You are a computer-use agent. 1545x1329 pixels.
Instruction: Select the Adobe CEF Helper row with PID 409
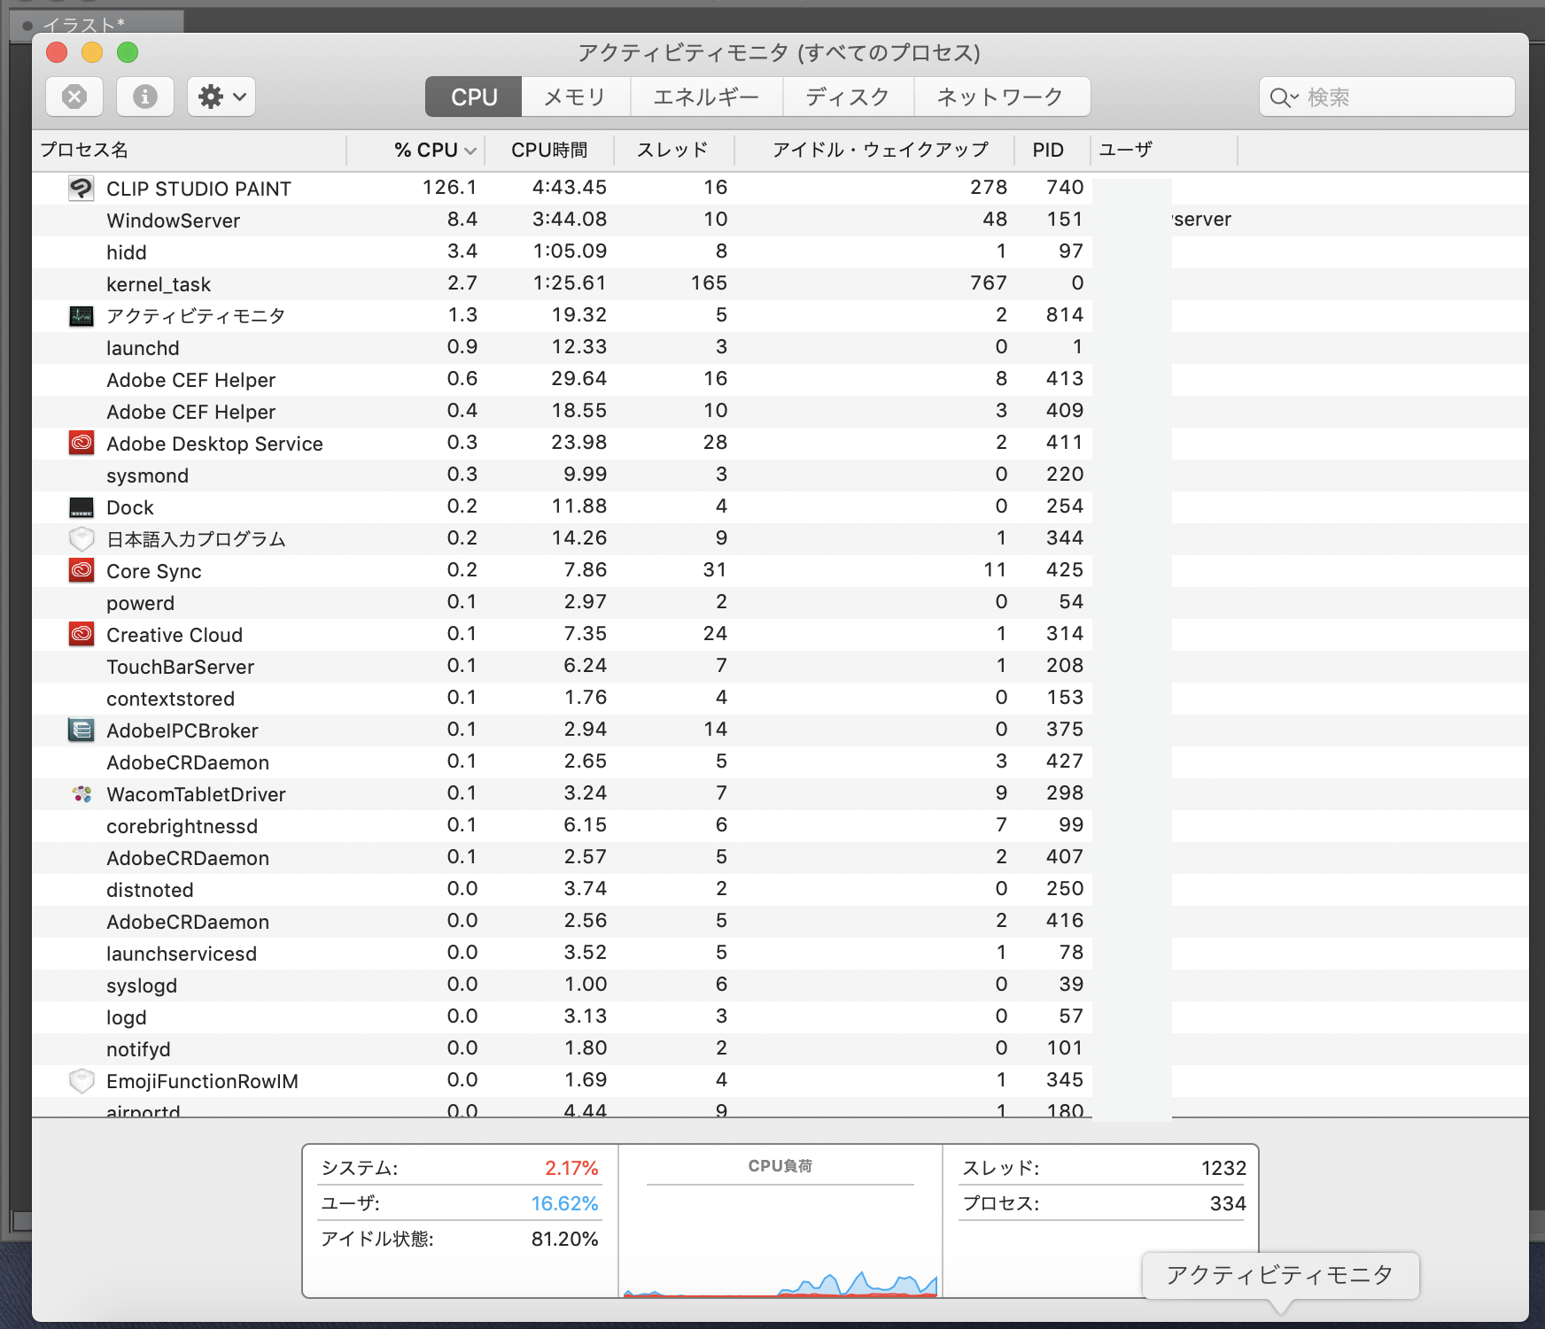780,412
